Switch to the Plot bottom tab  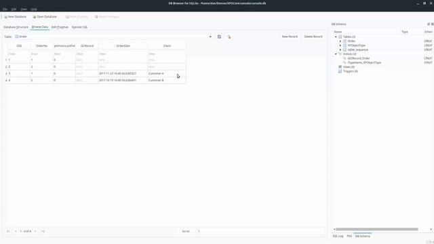(349, 236)
